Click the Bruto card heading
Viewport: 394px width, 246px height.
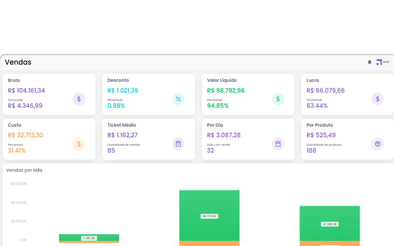coord(14,80)
